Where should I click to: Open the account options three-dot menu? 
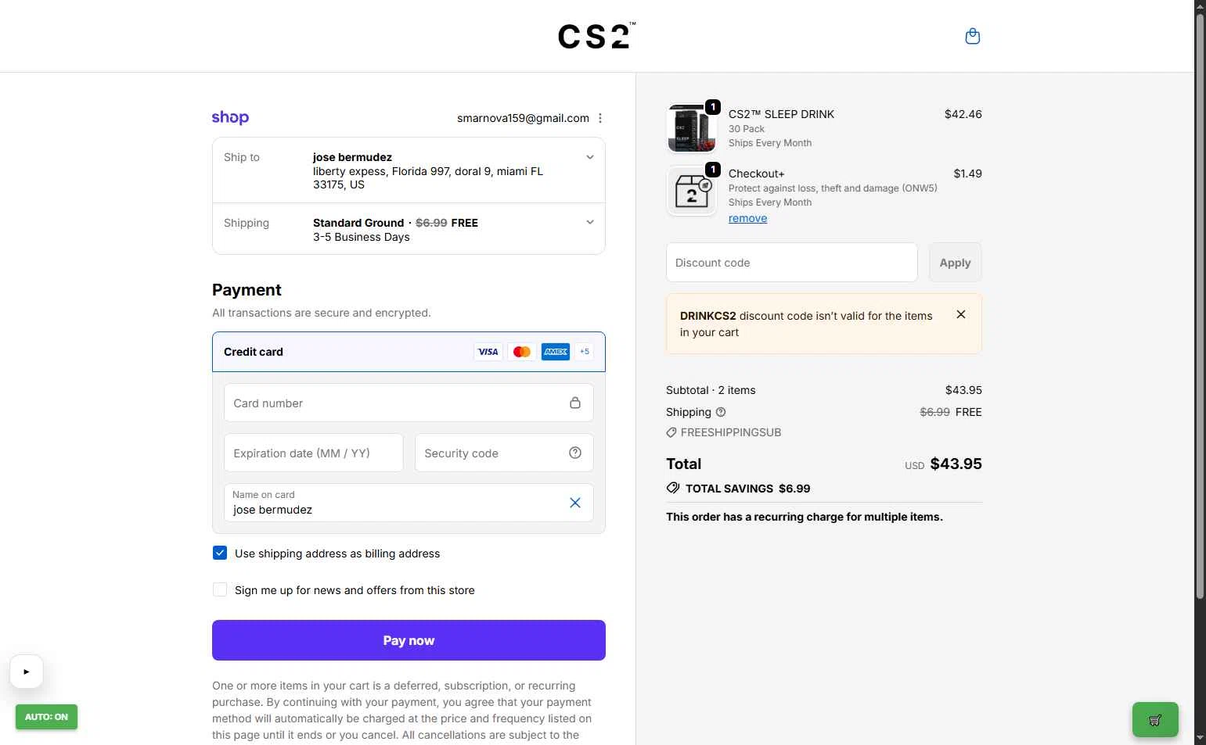click(600, 118)
